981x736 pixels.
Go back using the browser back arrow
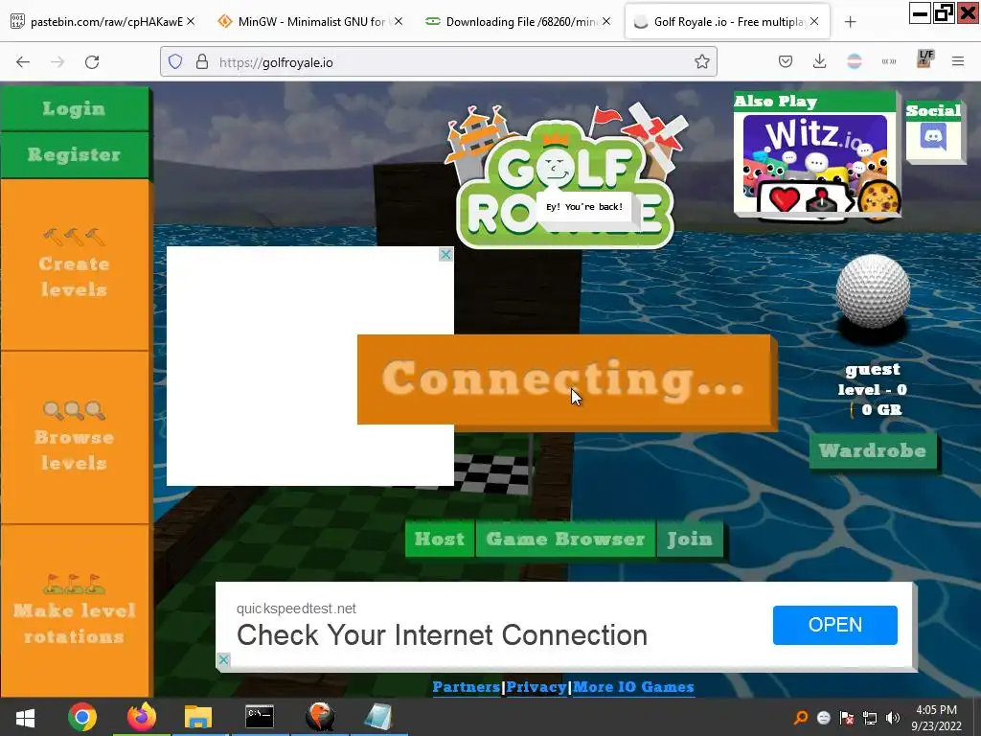coord(23,62)
